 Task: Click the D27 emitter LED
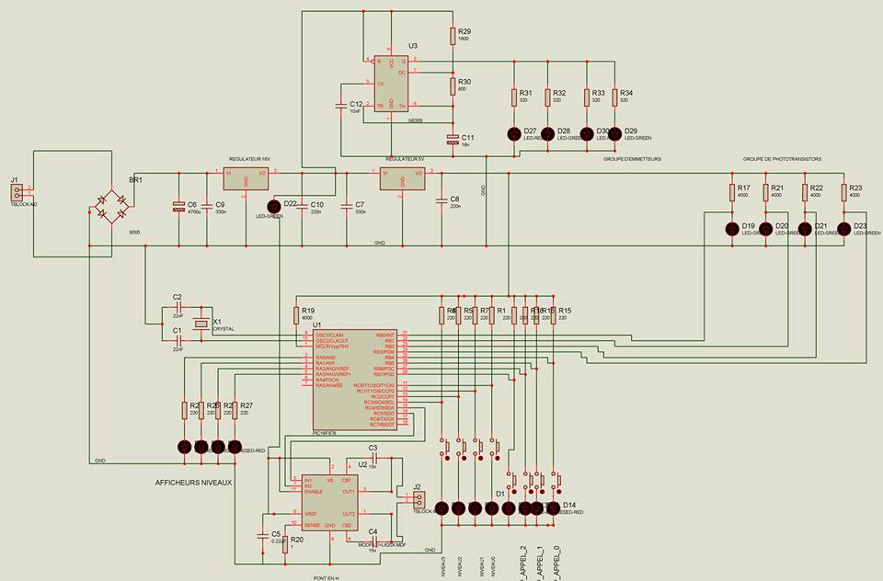coord(513,134)
